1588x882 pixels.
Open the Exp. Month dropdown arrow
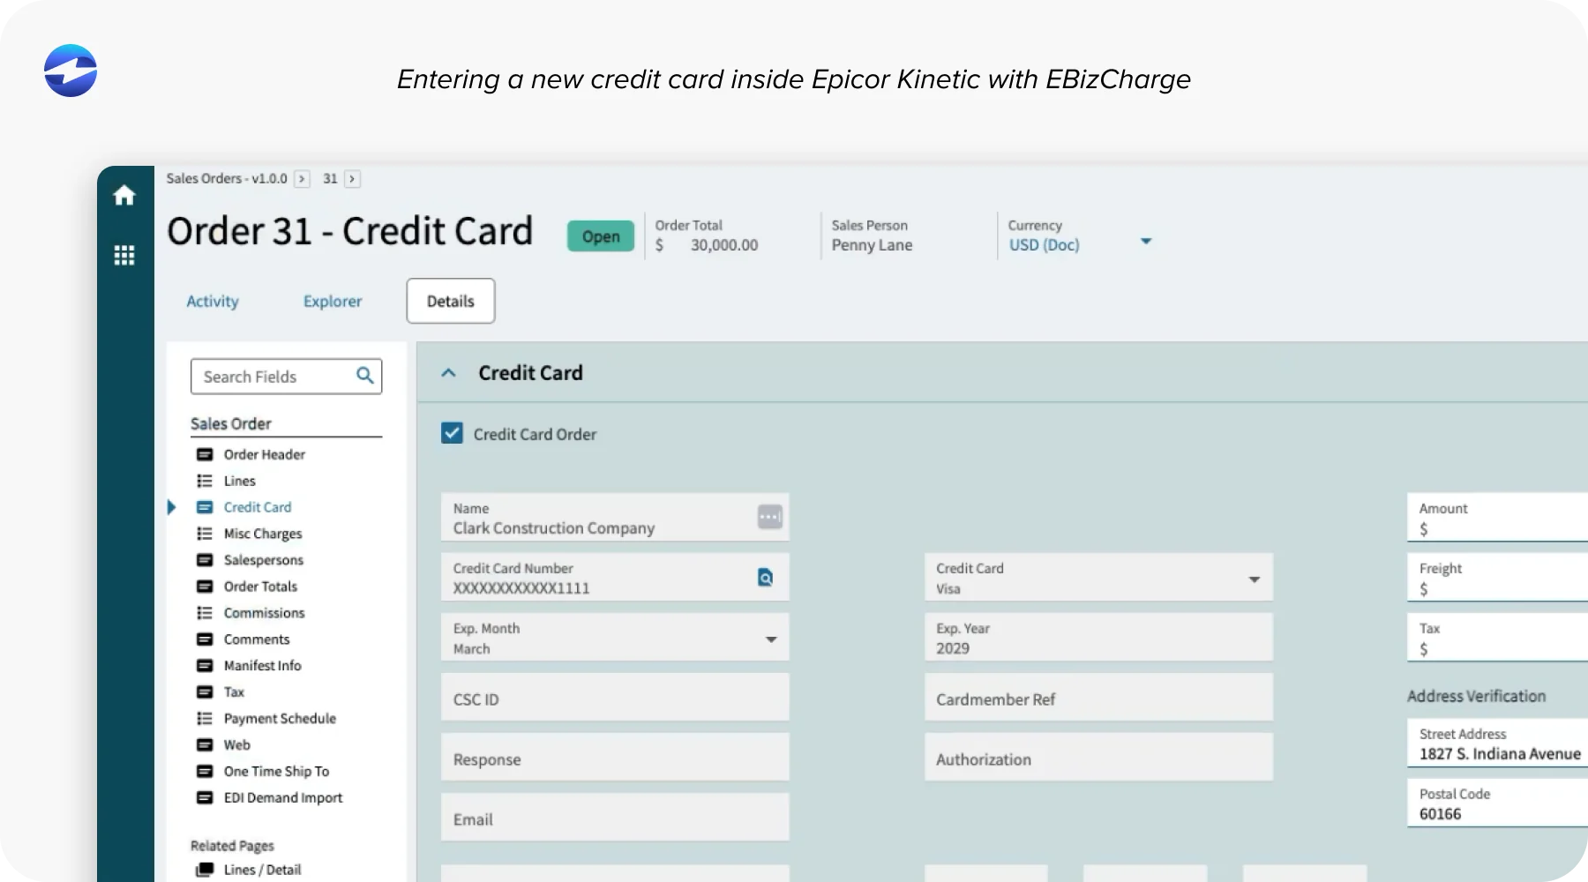[771, 639]
